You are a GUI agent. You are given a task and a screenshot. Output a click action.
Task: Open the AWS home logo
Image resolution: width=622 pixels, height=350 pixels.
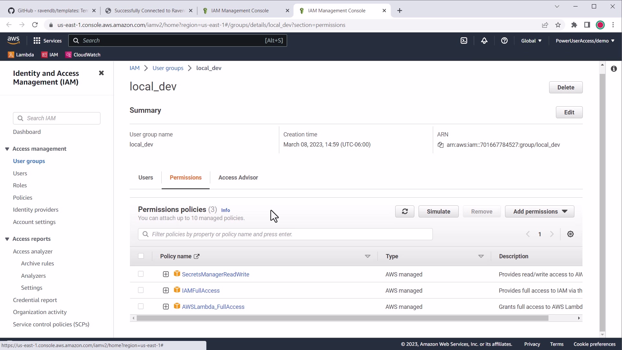click(13, 41)
